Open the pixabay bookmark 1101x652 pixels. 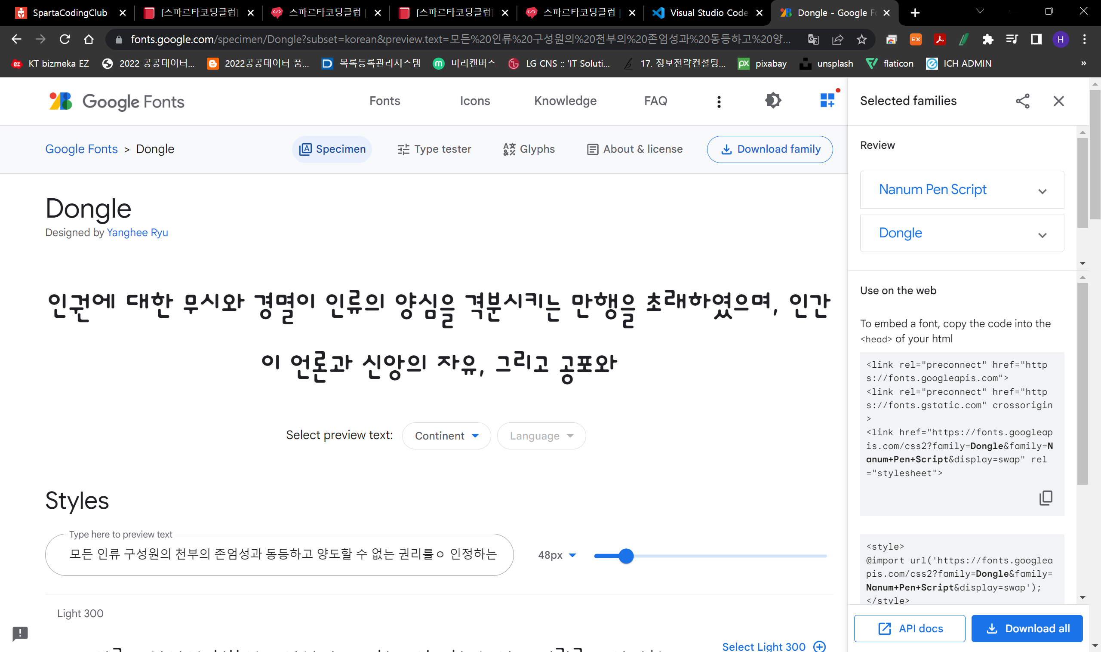coord(762,63)
